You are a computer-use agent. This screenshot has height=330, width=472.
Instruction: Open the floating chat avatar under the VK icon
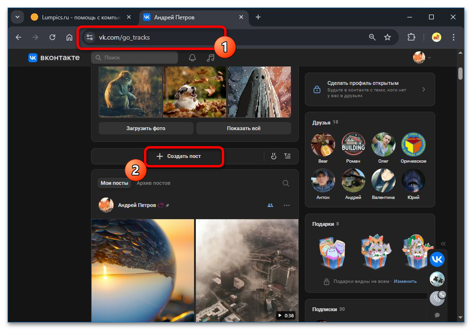(x=437, y=279)
